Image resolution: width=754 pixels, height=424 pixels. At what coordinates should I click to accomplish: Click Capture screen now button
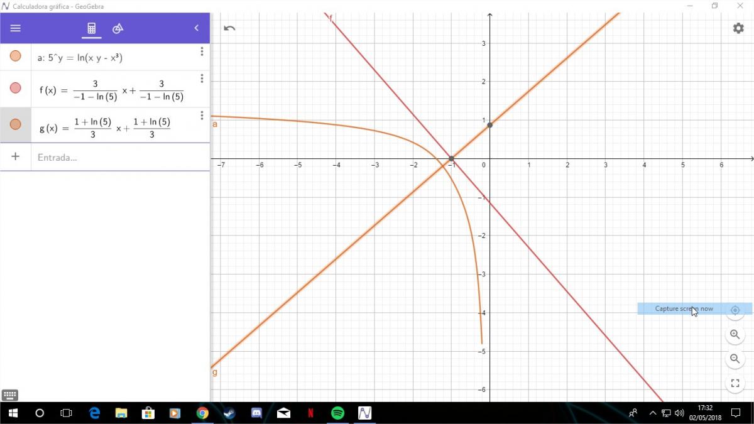coord(684,309)
